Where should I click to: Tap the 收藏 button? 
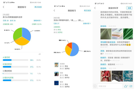[x=129, y=8]
